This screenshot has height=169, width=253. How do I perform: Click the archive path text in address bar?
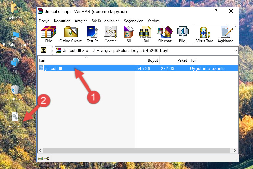point(116,51)
